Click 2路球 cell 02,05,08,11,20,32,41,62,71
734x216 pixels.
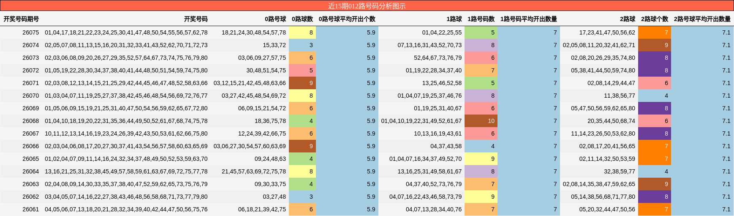coord(599,45)
